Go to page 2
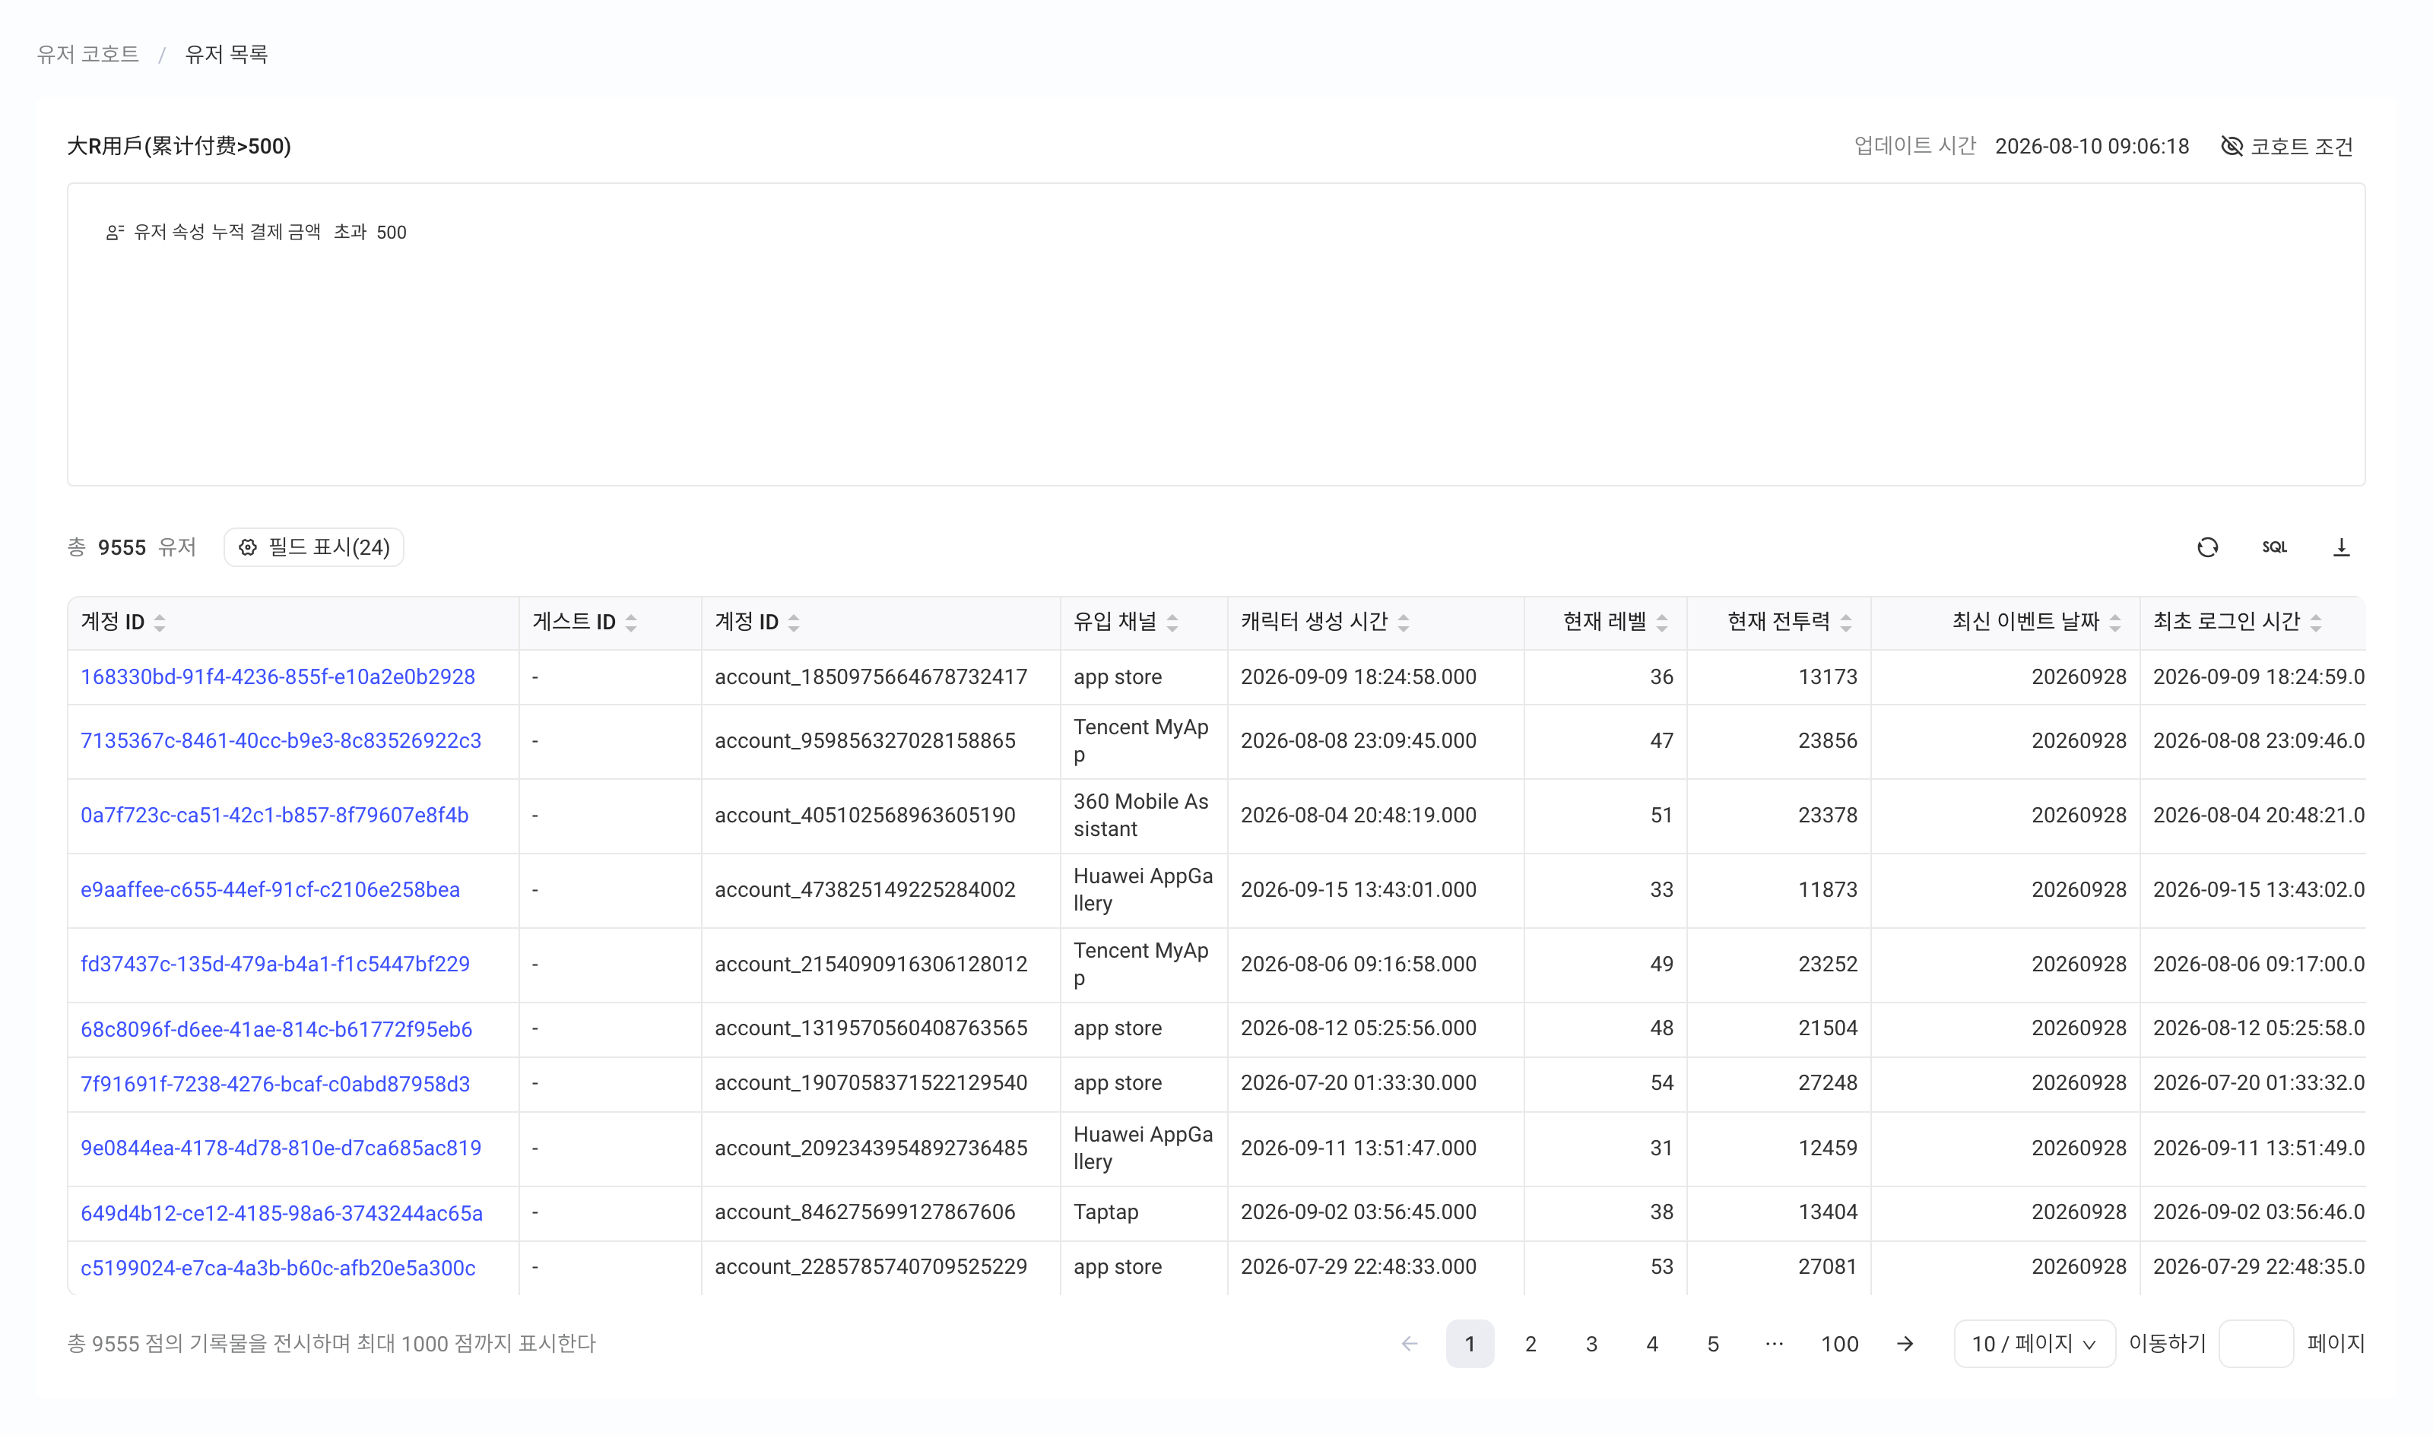 click(x=1530, y=1343)
